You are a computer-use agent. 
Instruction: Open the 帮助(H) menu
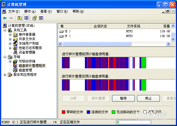(78, 11)
